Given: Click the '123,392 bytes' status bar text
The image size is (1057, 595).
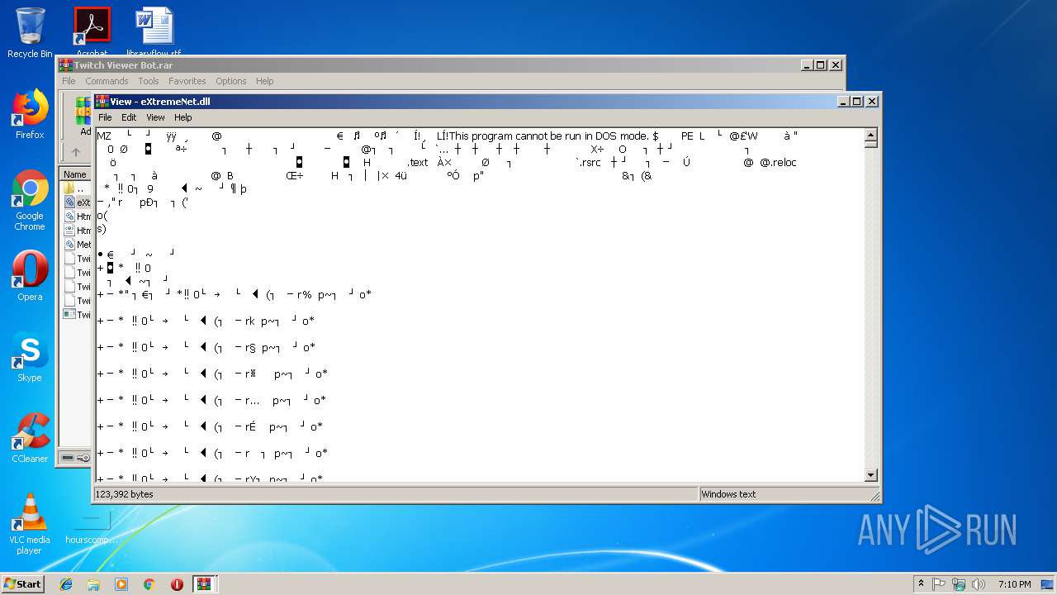Looking at the screenshot, I should click(x=124, y=494).
